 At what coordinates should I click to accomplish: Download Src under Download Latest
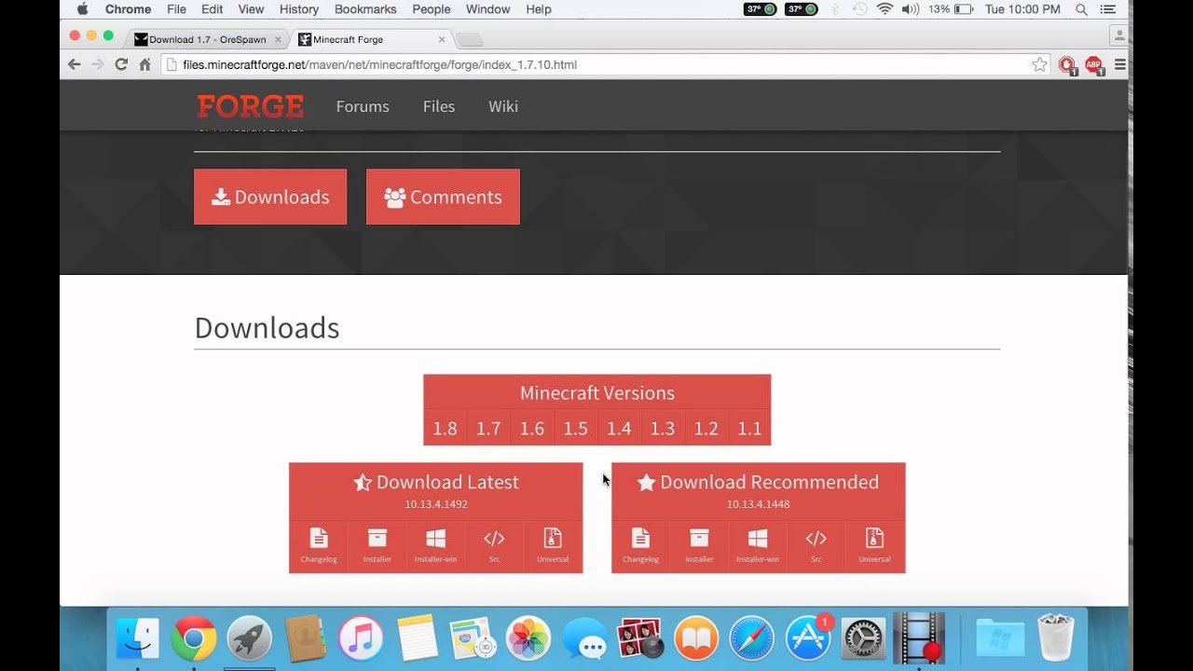click(x=494, y=546)
